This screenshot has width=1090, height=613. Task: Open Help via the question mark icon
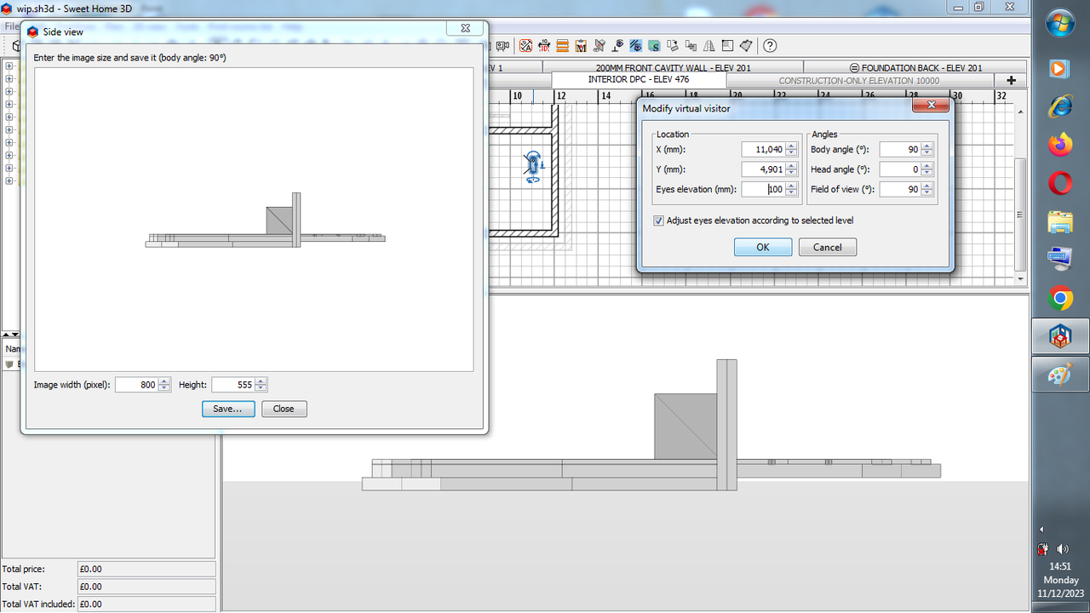(769, 46)
